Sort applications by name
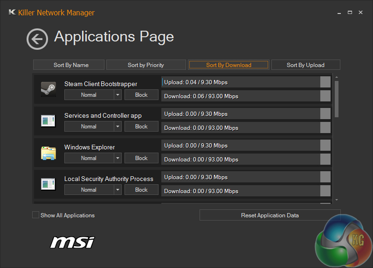The width and height of the screenshot is (373, 268). coord(71,65)
